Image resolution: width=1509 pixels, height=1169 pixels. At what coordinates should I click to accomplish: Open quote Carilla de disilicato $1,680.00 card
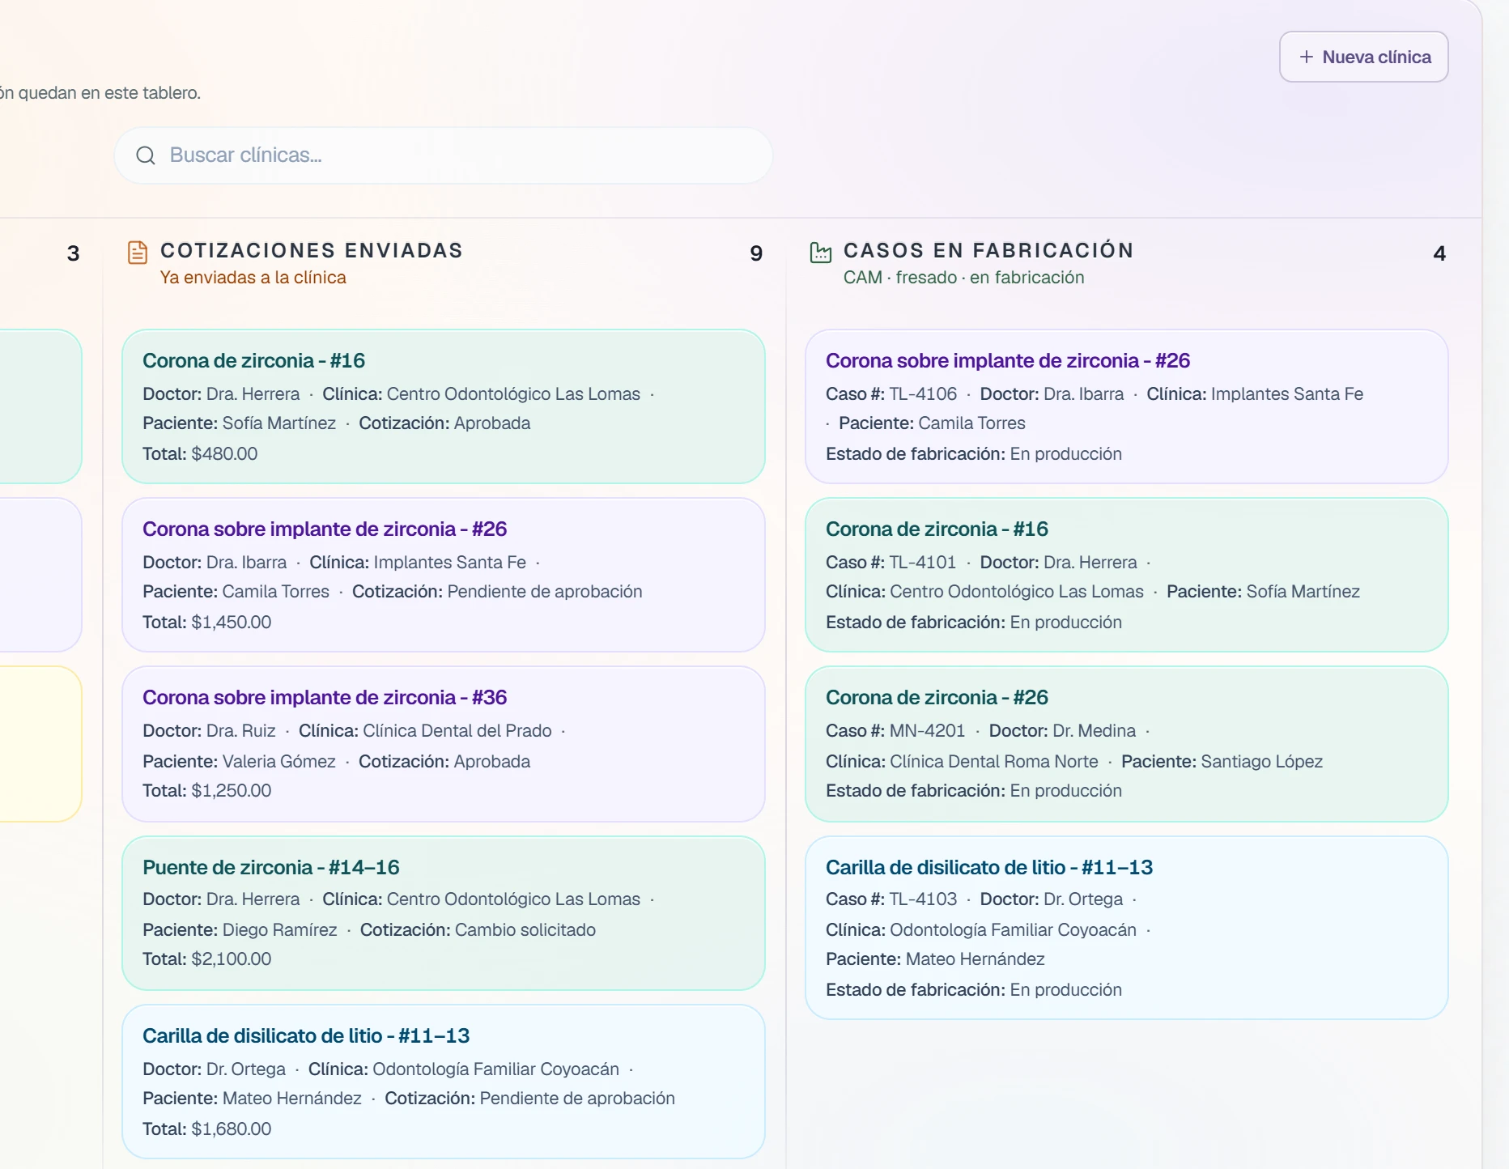pos(443,1082)
